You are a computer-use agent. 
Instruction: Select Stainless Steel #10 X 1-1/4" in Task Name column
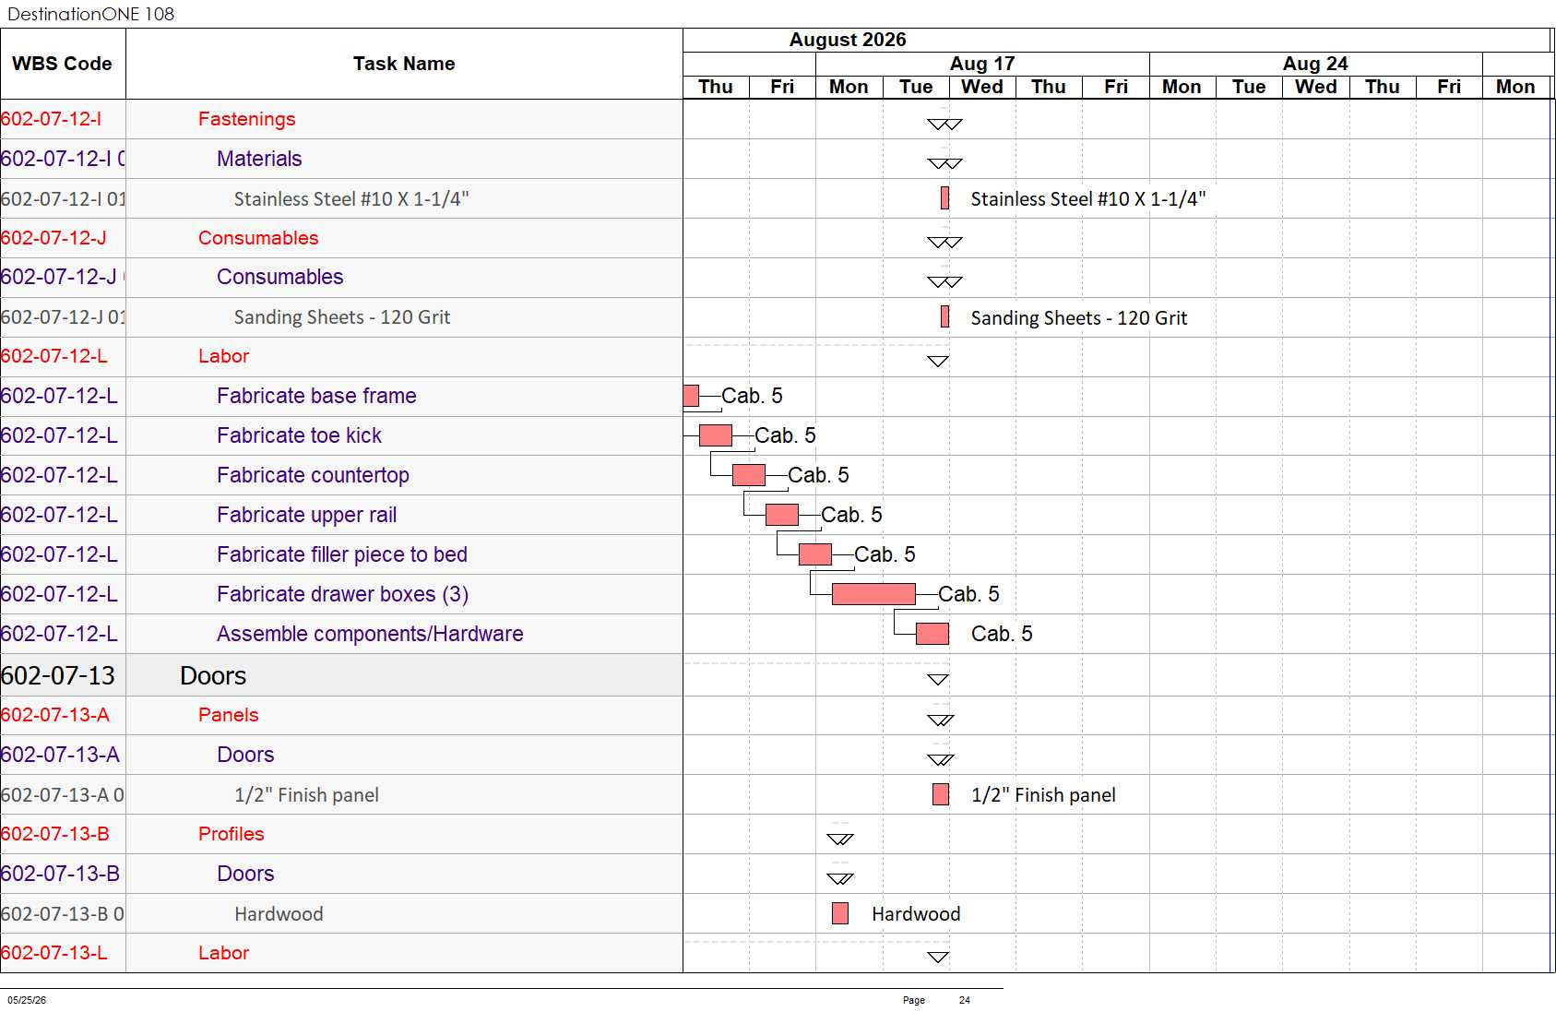[x=351, y=199]
